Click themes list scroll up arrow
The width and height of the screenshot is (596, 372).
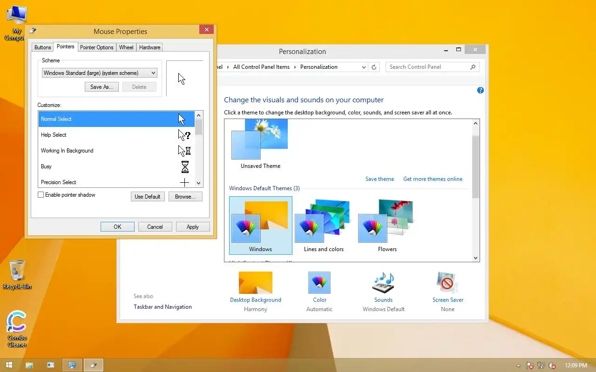[475, 124]
